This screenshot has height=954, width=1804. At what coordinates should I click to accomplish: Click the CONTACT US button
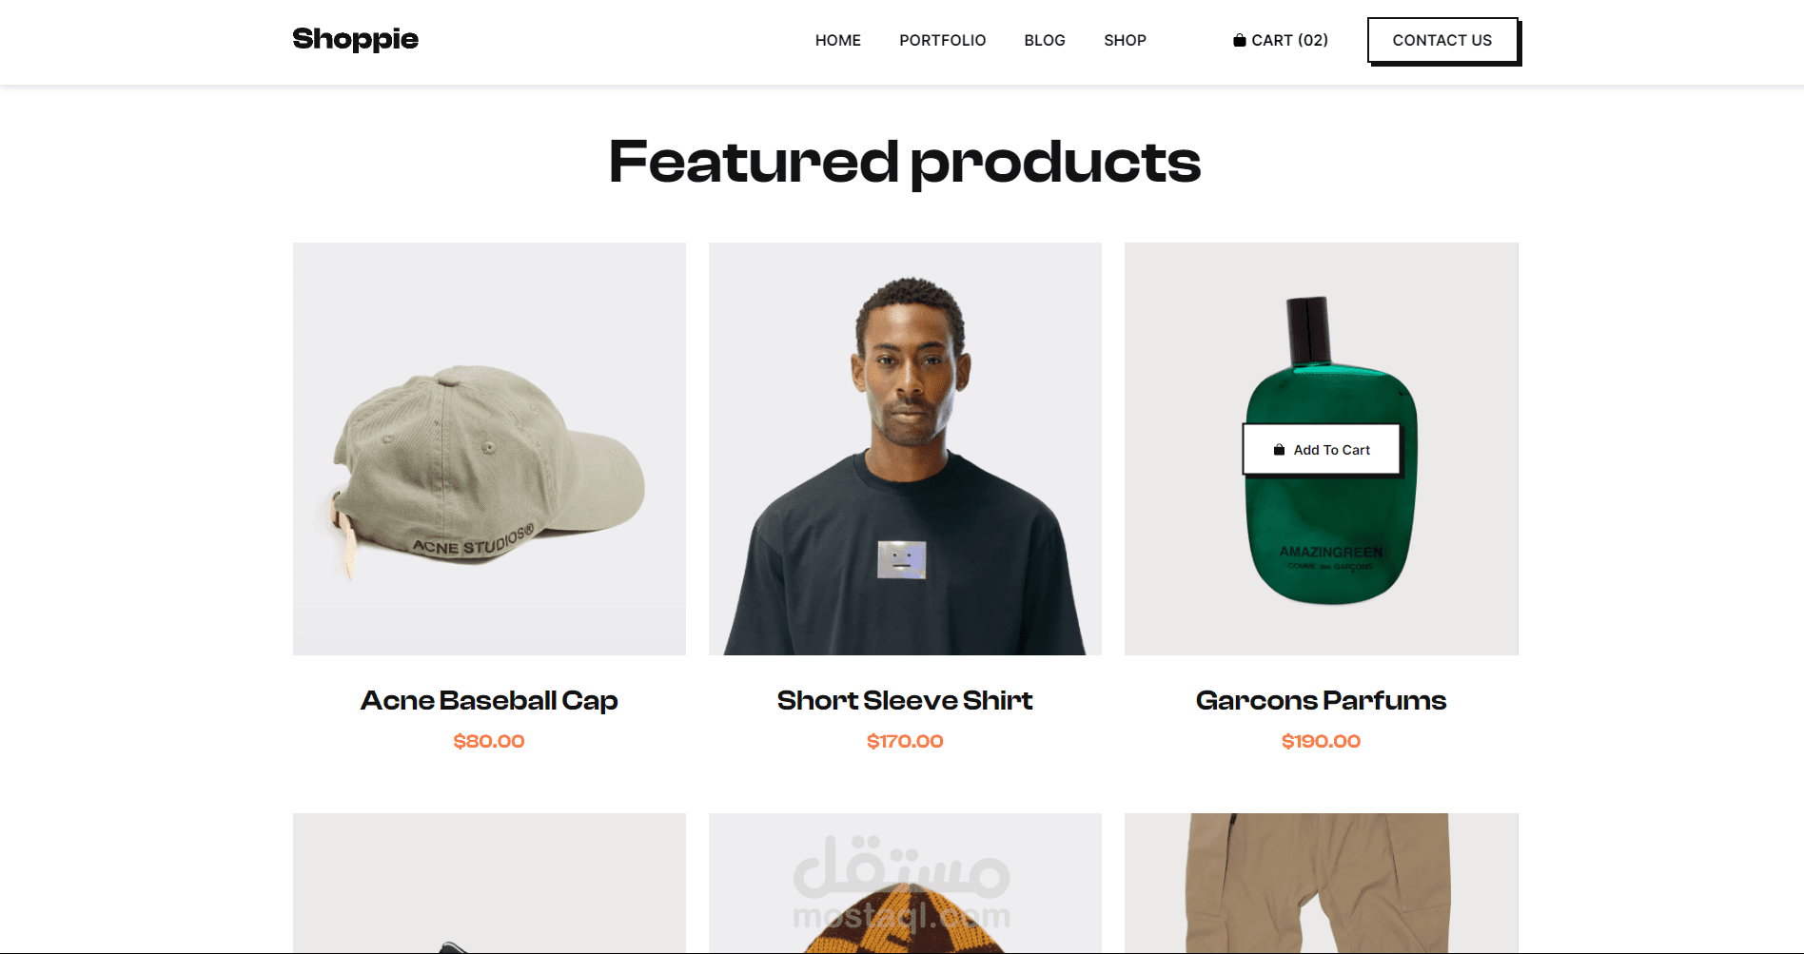point(1442,40)
